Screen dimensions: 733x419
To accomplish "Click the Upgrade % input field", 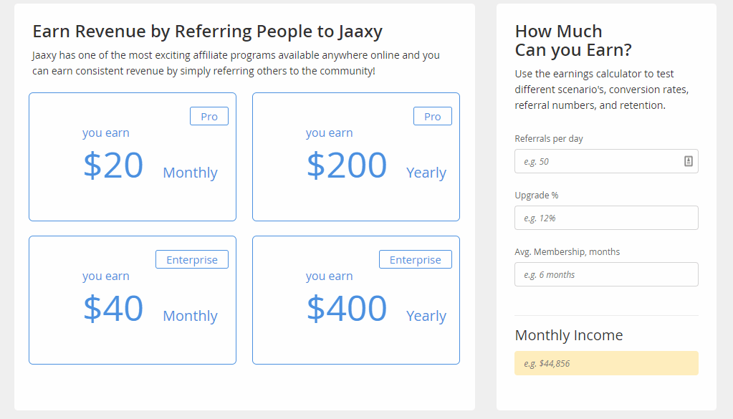I will pos(606,218).
